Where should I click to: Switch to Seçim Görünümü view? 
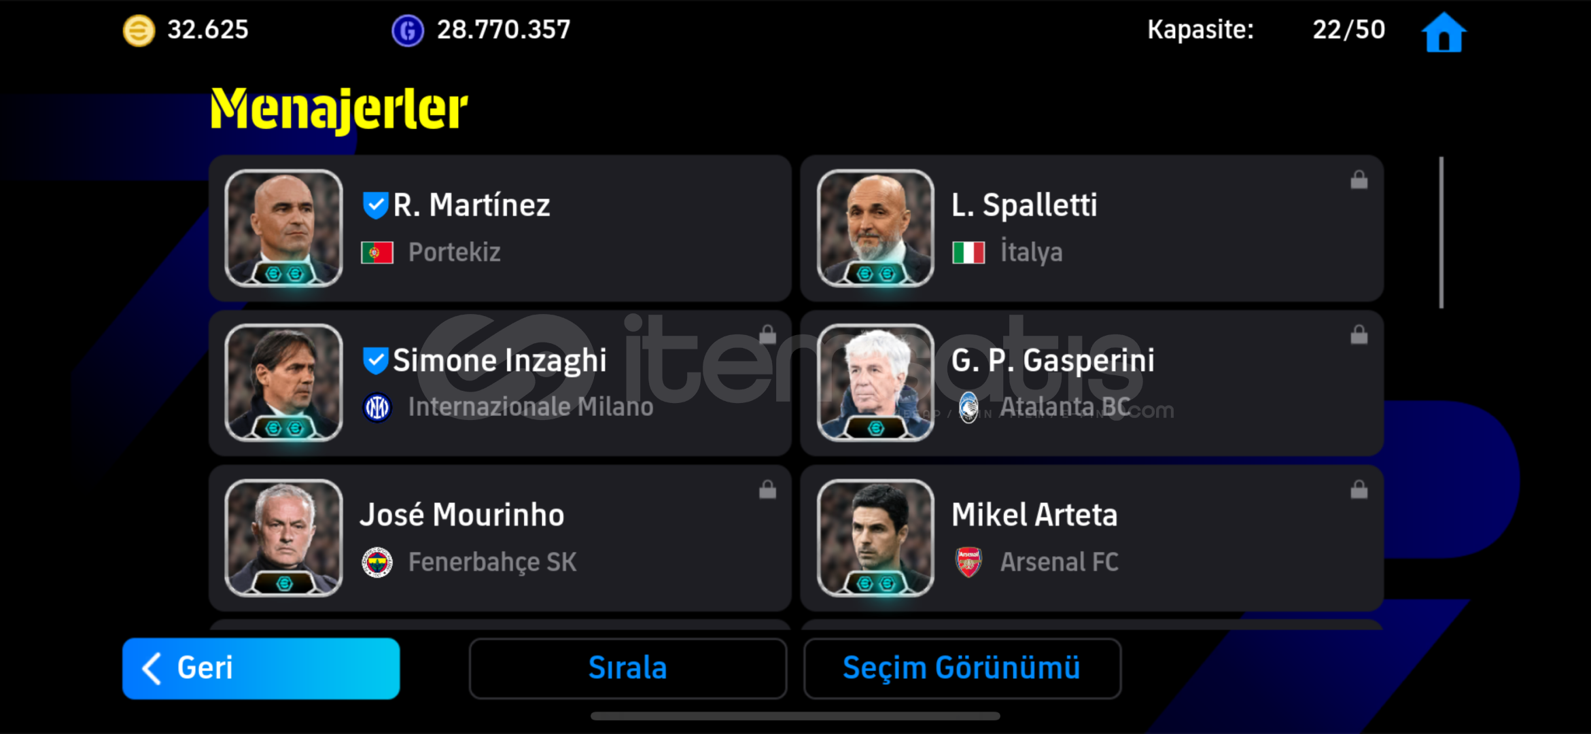click(x=962, y=668)
